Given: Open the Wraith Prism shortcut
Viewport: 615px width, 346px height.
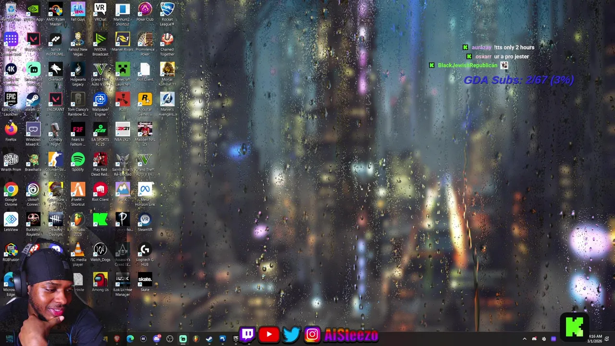Looking at the screenshot, I should pos(11,162).
